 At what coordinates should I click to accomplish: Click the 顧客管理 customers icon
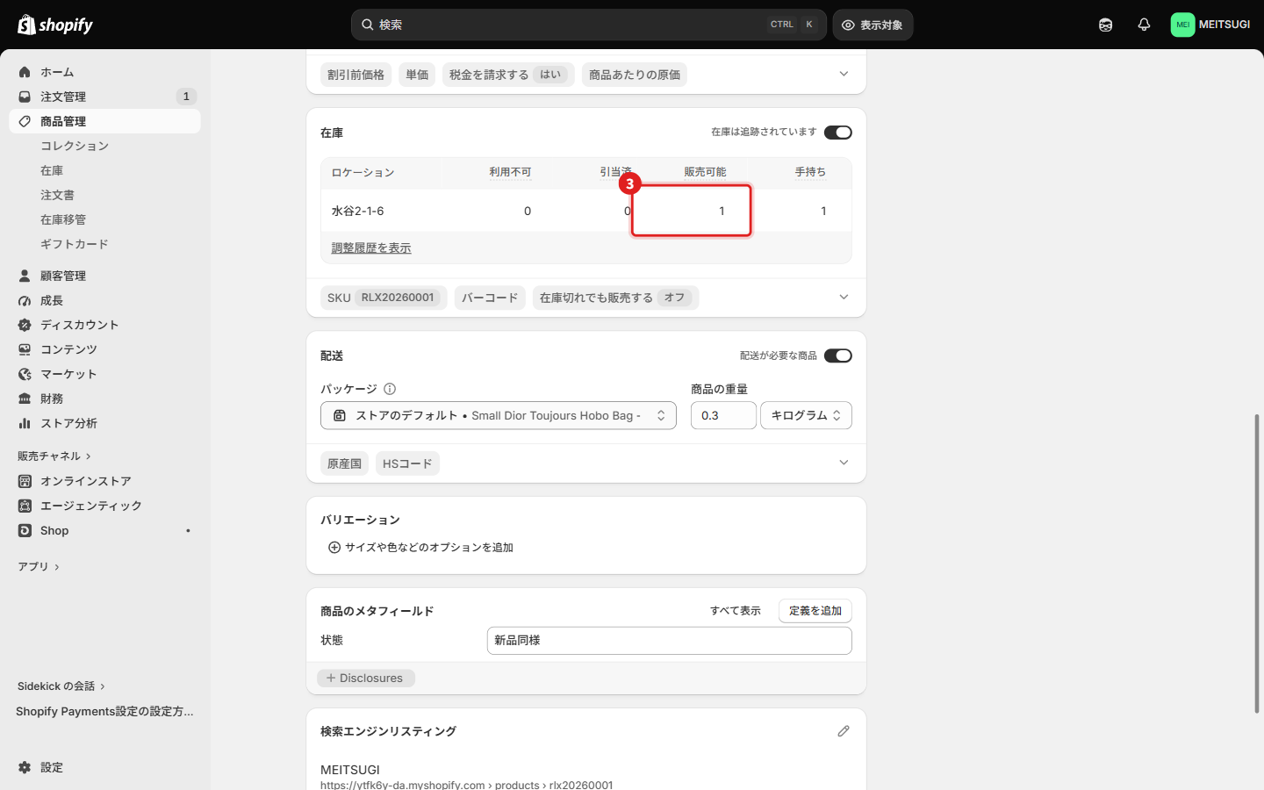click(x=25, y=276)
